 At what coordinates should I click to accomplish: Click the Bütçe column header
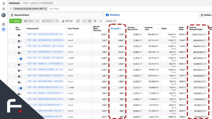click(x=164, y=29)
